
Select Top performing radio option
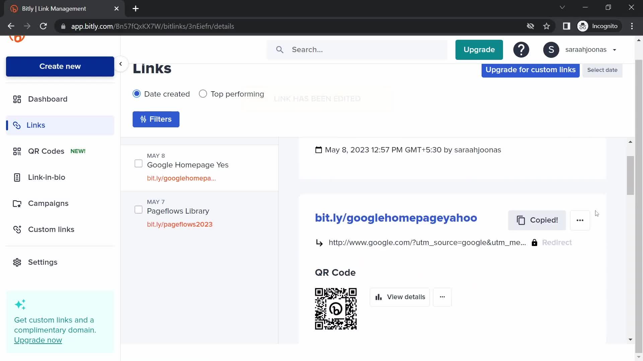click(x=203, y=94)
